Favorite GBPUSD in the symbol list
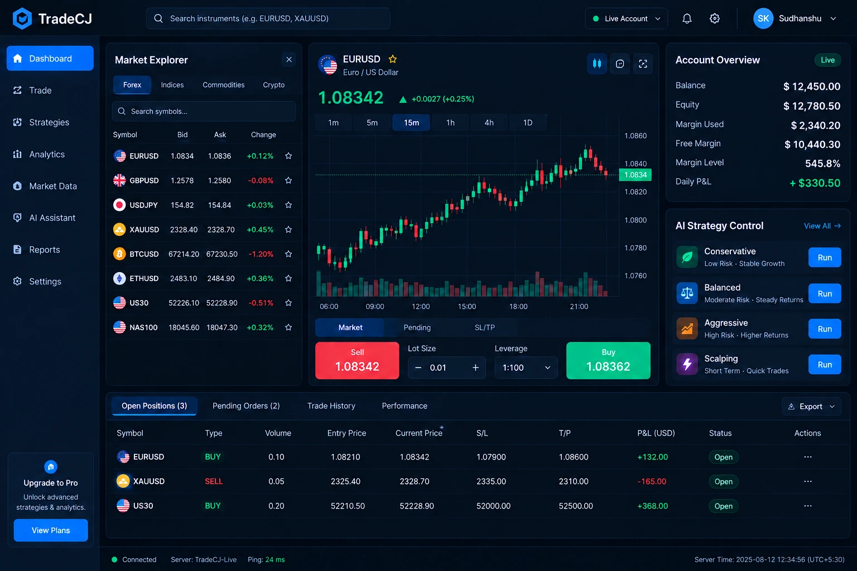 [288, 180]
